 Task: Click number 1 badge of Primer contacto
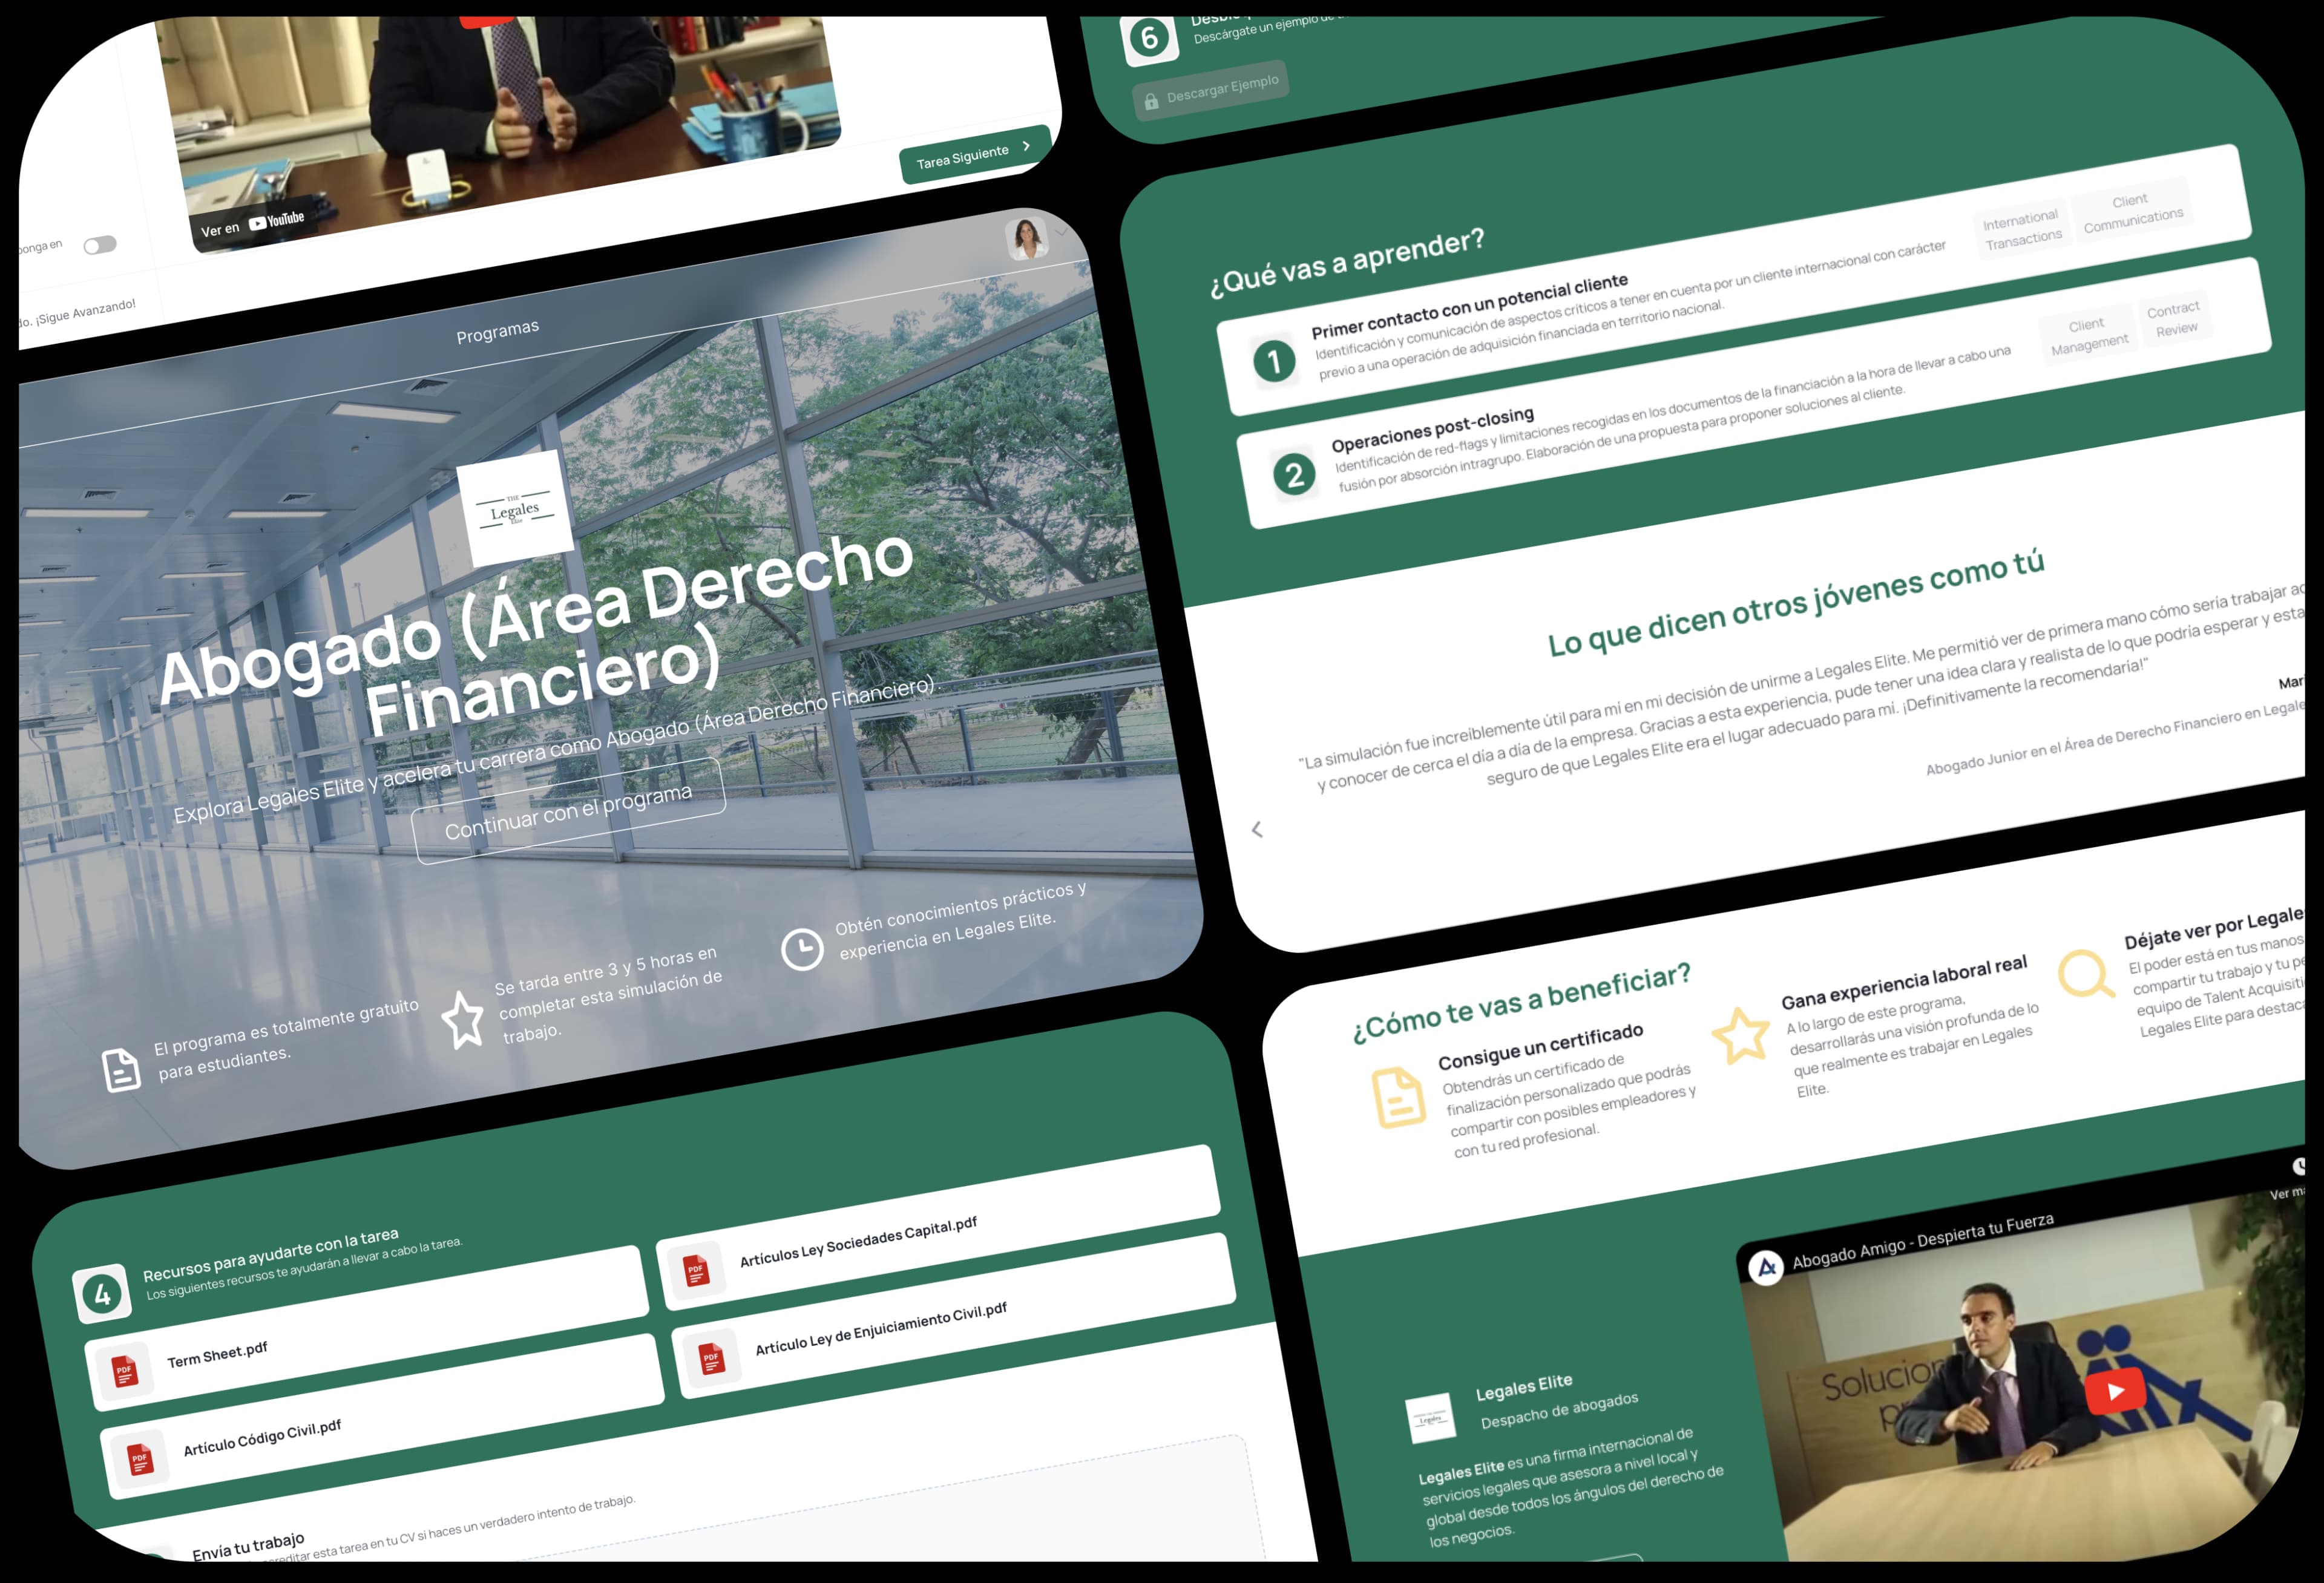1274,361
